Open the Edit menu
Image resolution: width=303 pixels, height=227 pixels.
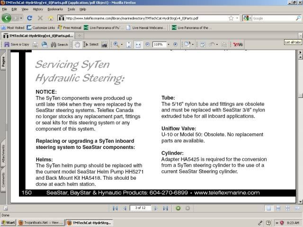pos(14,9)
